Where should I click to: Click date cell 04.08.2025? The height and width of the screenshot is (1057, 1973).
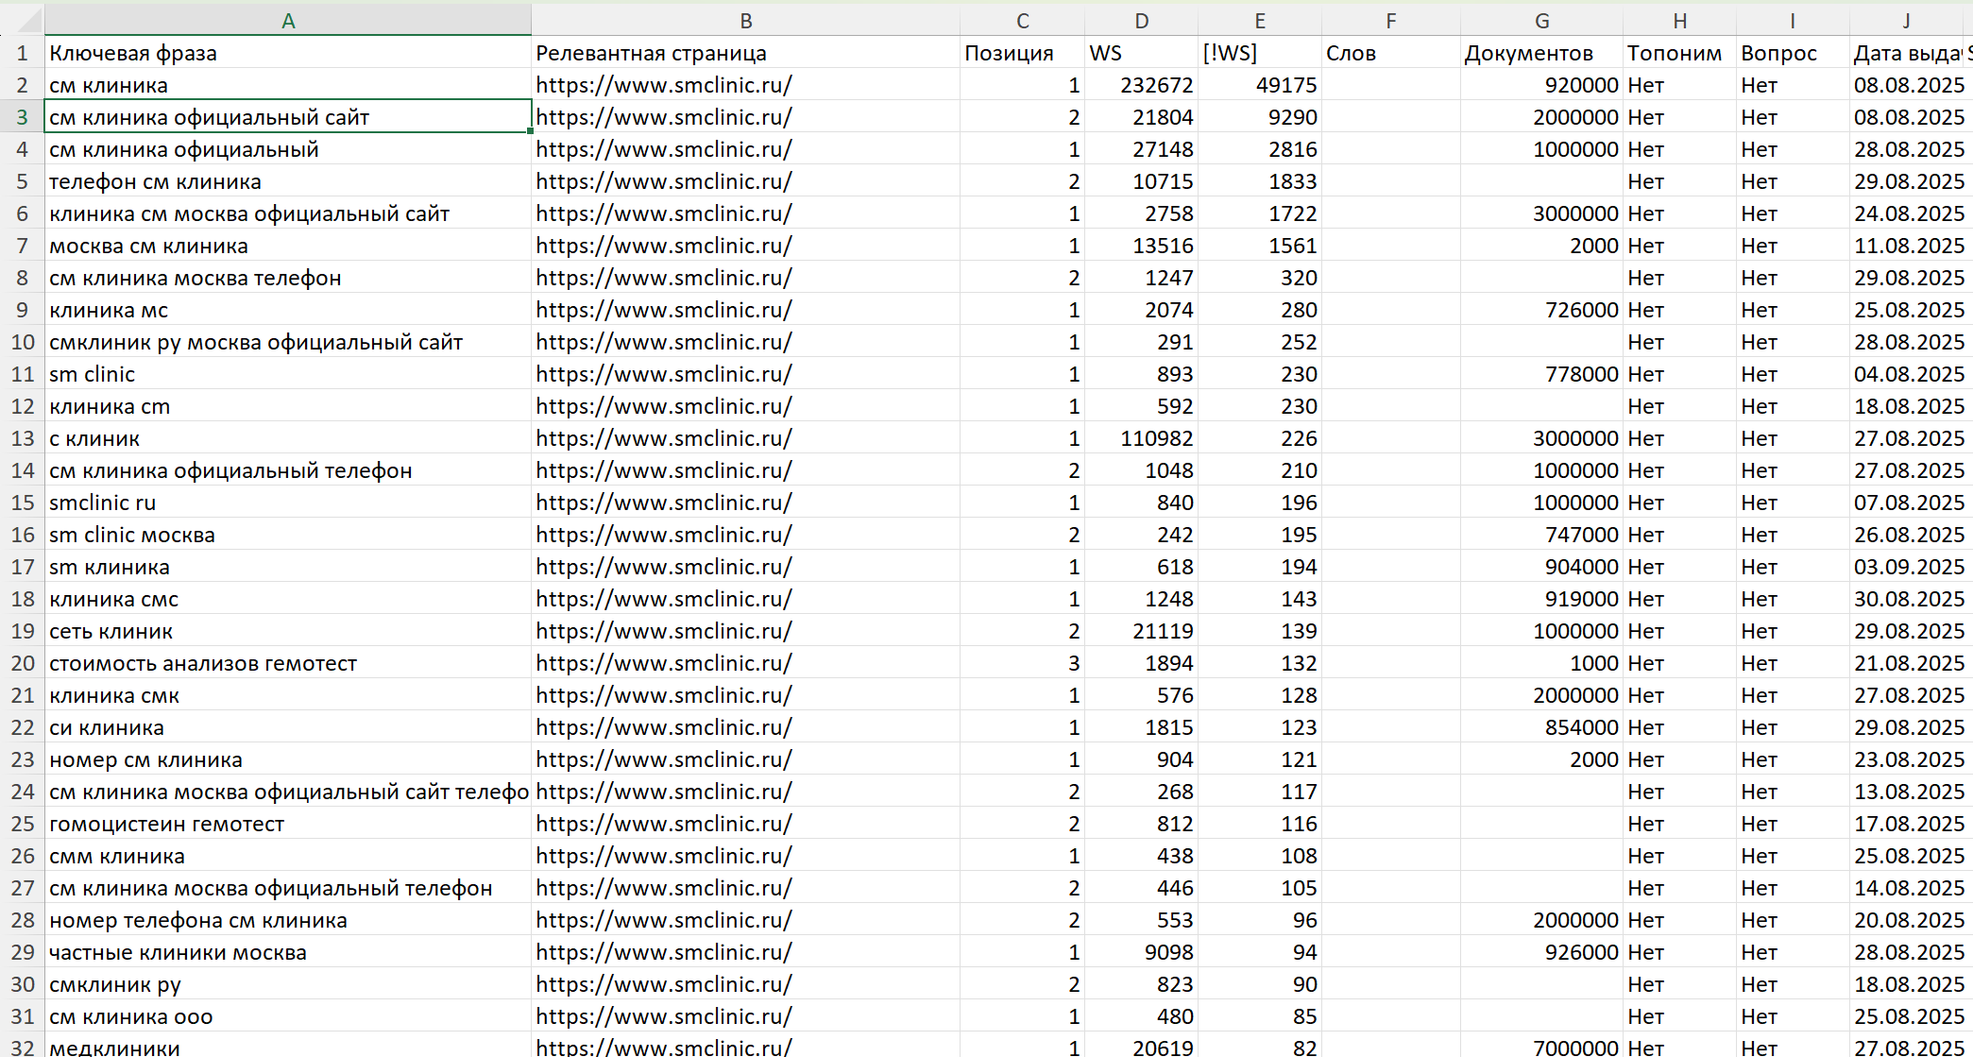[x=1909, y=374]
